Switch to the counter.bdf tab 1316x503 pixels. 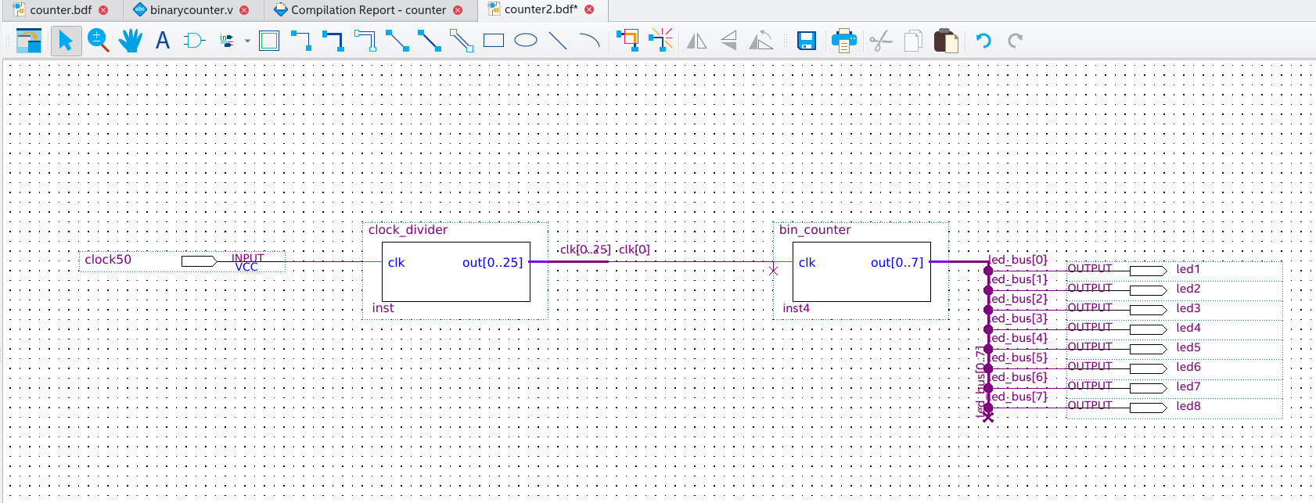60,10
